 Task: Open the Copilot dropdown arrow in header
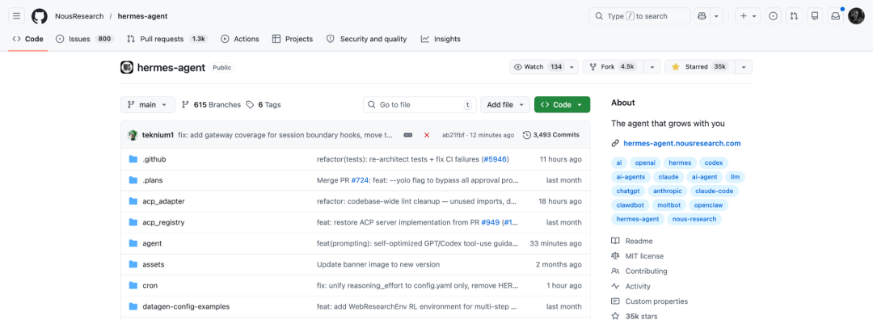pos(716,16)
